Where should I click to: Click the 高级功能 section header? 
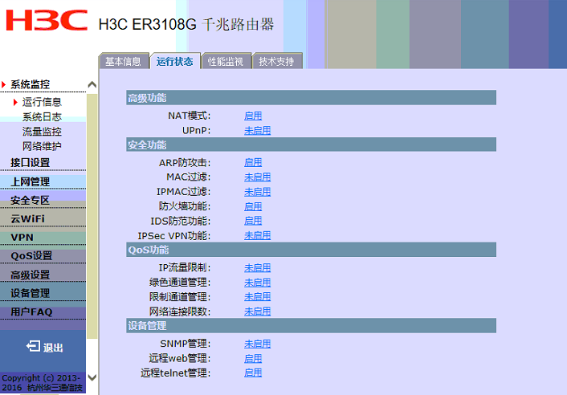coord(311,98)
